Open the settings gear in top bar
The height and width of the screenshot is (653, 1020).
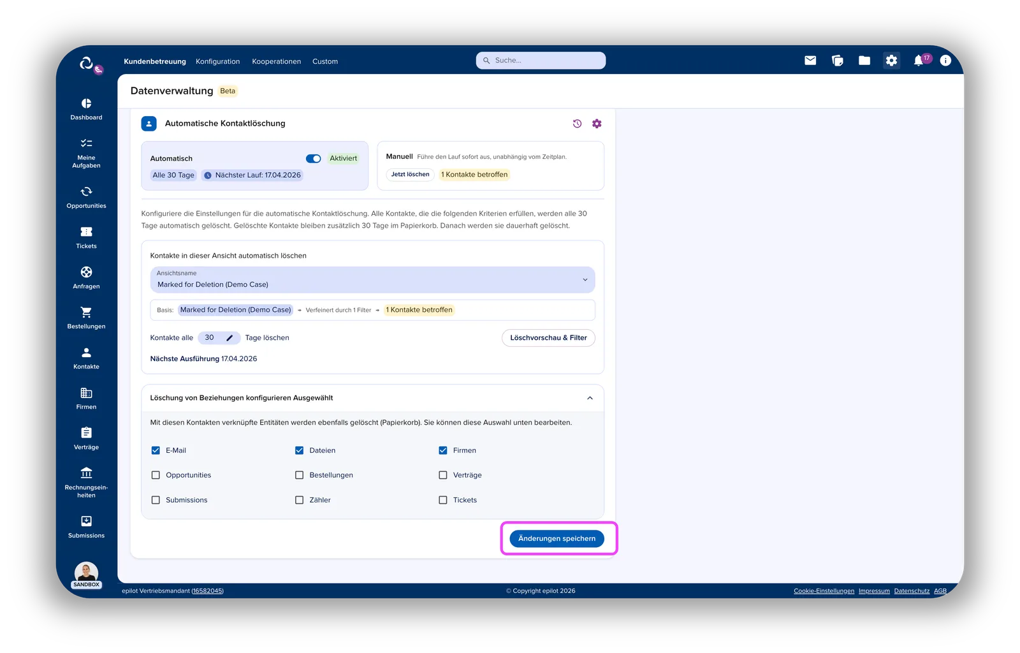(x=891, y=61)
